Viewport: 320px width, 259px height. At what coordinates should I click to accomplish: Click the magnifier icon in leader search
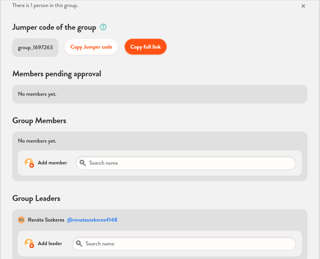click(x=79, y=244)
